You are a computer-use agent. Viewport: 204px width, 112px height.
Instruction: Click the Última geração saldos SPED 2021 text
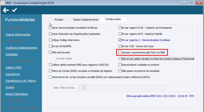(160, 96)
